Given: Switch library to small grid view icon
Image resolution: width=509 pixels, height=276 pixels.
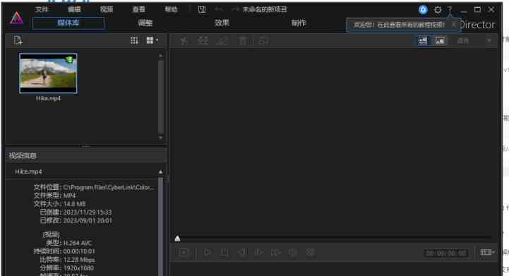Looking at the screenshot, I should click(x=134, y=41).
